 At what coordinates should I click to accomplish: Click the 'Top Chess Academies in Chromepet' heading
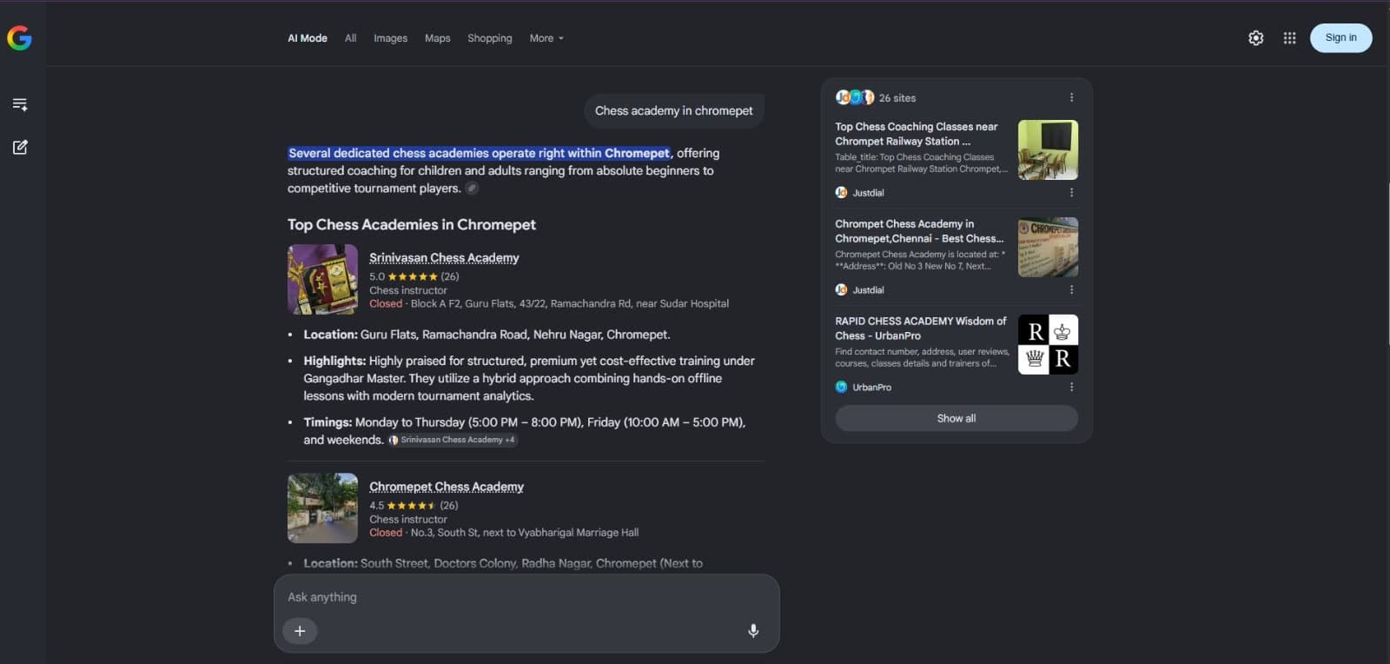pos(411,224)
